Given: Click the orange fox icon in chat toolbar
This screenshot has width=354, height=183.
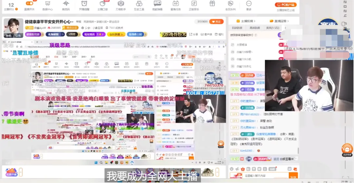Looking at the screenshot, I should click(295, 169).
